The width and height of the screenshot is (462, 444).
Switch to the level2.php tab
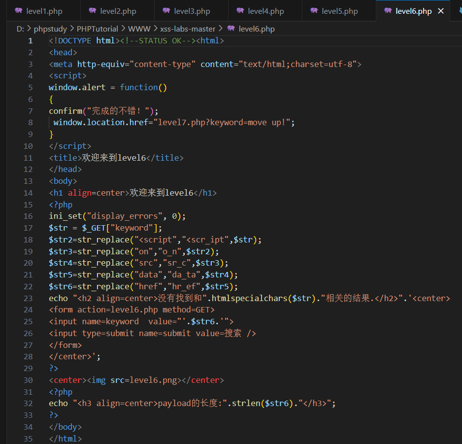point(118,11)
